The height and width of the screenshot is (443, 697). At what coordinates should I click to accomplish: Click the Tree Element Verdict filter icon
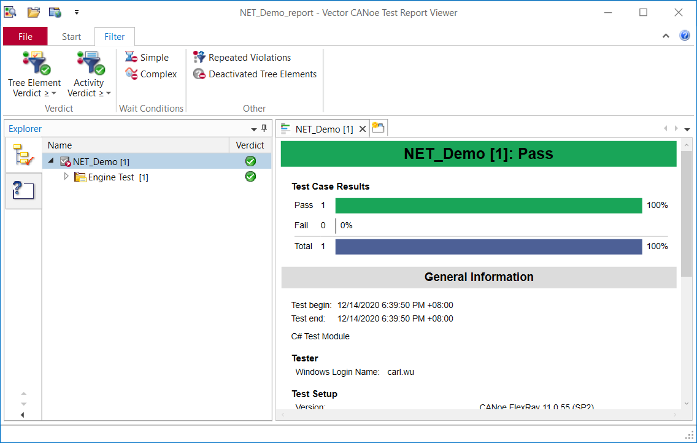[36, 63]
